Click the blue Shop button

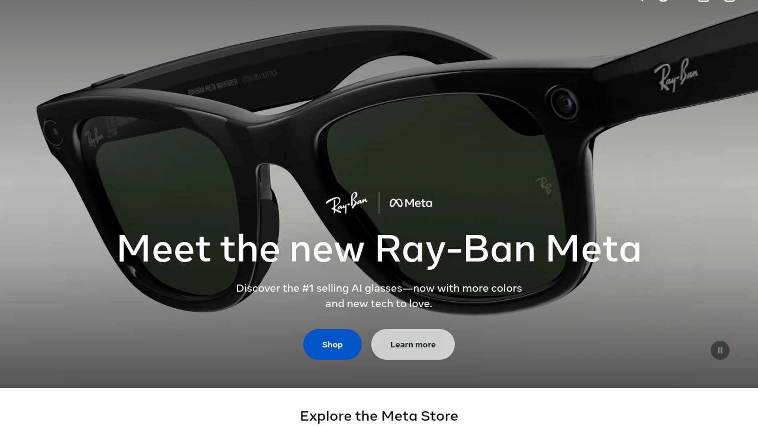click(332, 344)
